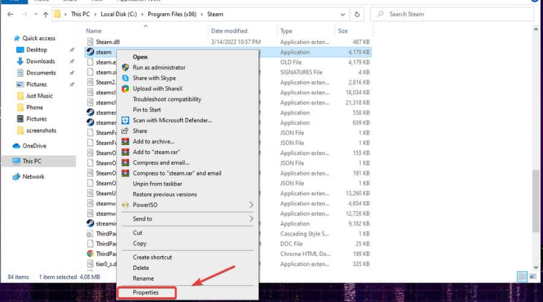The image size is (543, 302).
Task: Select Program Files (x86) breadcrumb
Action: (172, 14)
